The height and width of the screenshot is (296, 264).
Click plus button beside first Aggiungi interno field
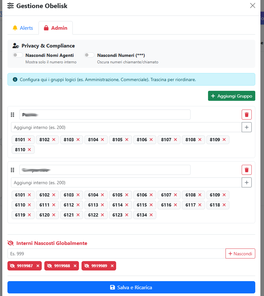247,127
